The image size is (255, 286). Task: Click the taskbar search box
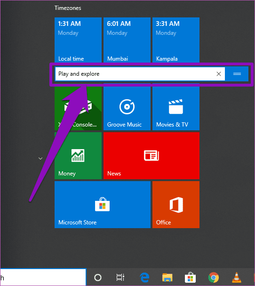coord(43,278)
